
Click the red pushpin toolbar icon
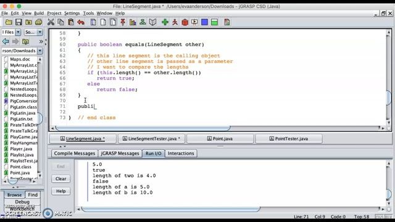pos(123,22)
